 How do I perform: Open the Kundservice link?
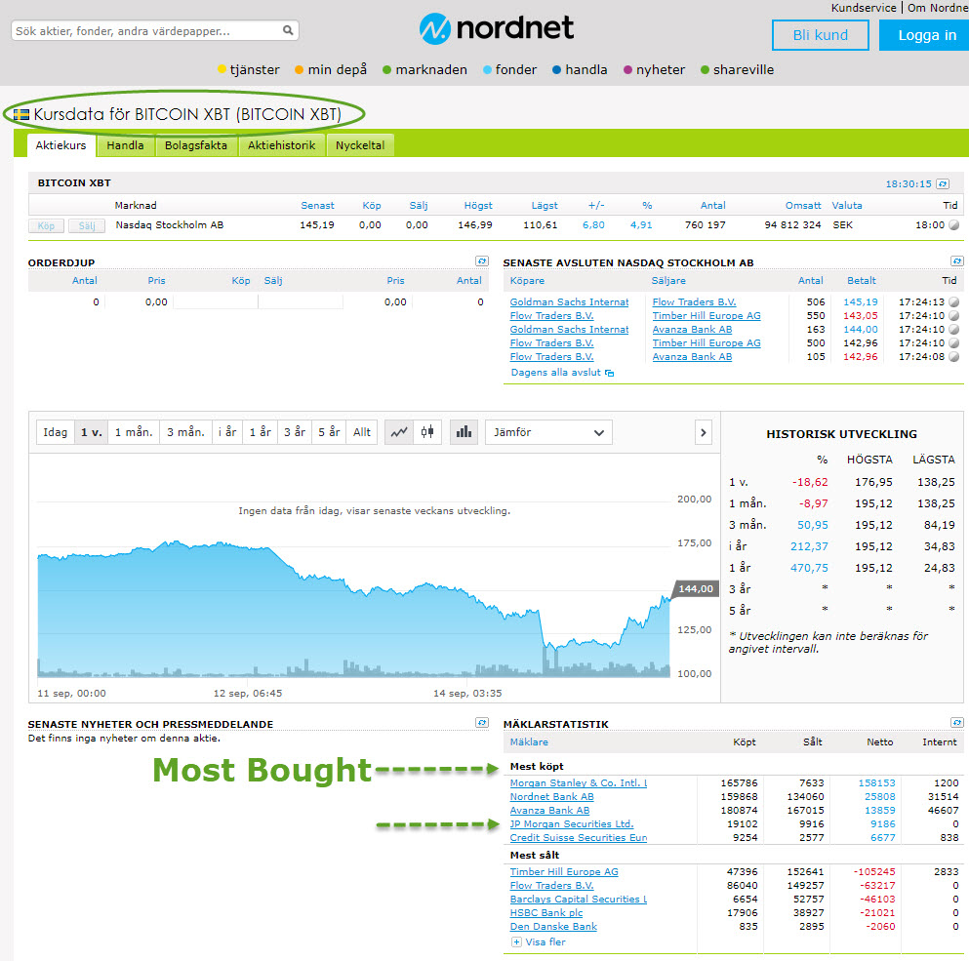pos(864,8)
